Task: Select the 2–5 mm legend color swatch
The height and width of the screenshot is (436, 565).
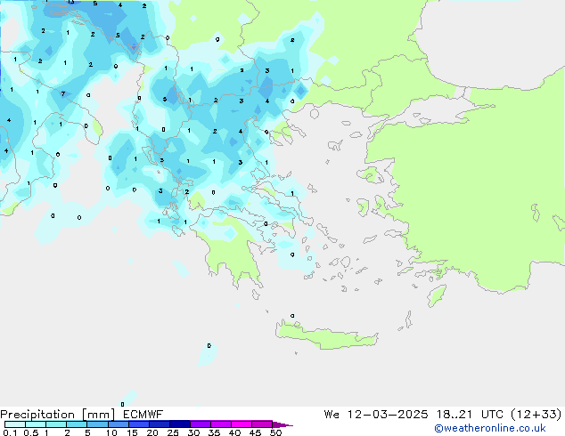Action: 77,424
